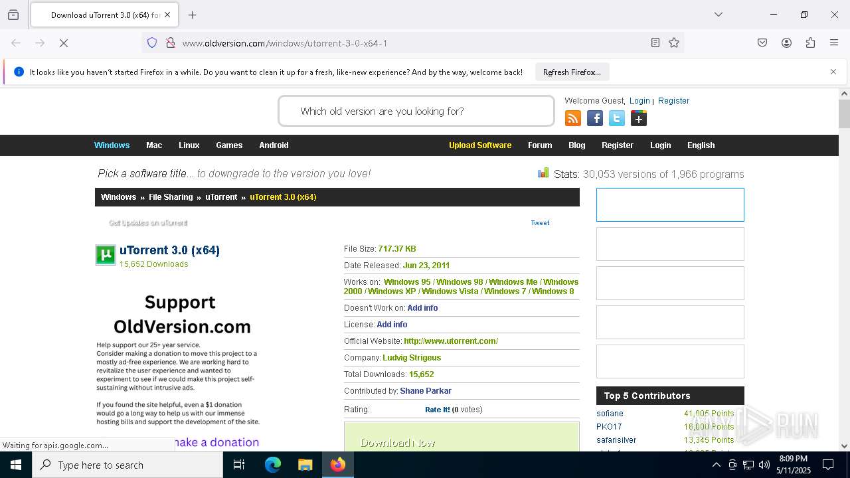Open the Ludvig Strigeus company link
Image resolution: width=850 pixels, height=478 pixels.
coord(412,358)
